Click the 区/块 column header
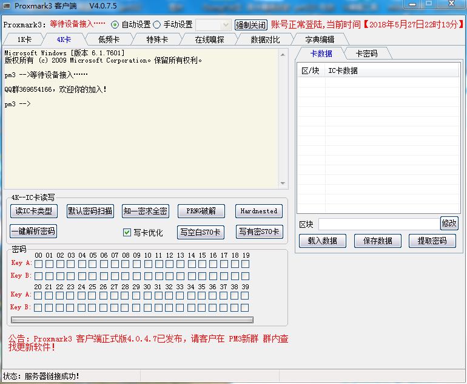This screenshot has width=467, height=384. coord(311,70)
